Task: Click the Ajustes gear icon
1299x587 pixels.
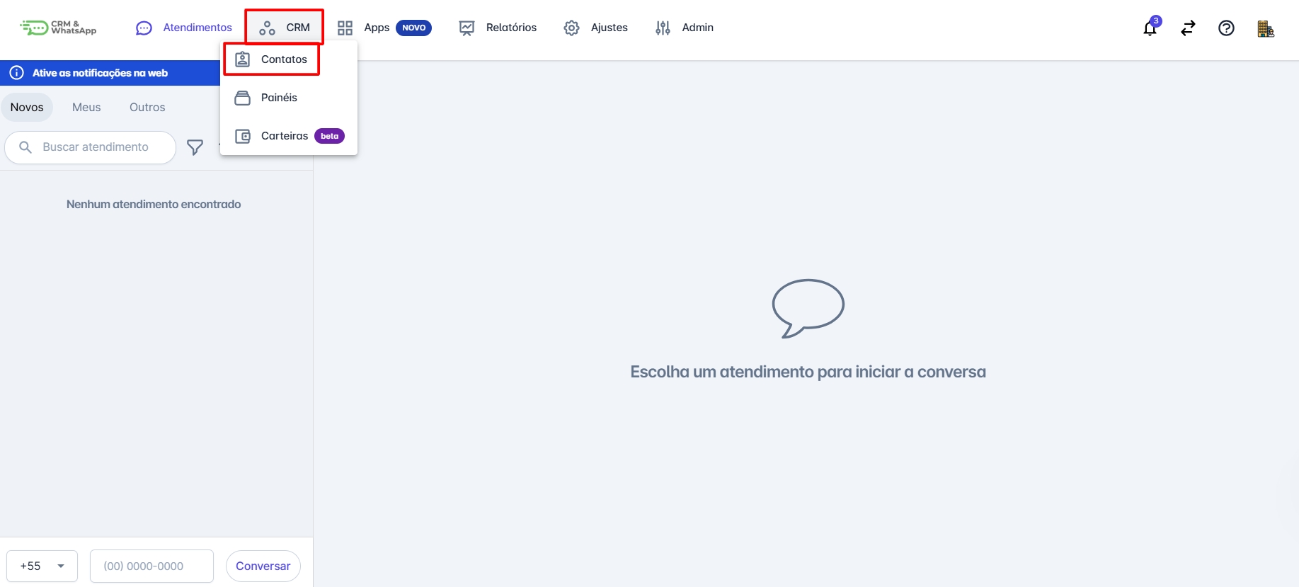Action: [x=571, y=28]
